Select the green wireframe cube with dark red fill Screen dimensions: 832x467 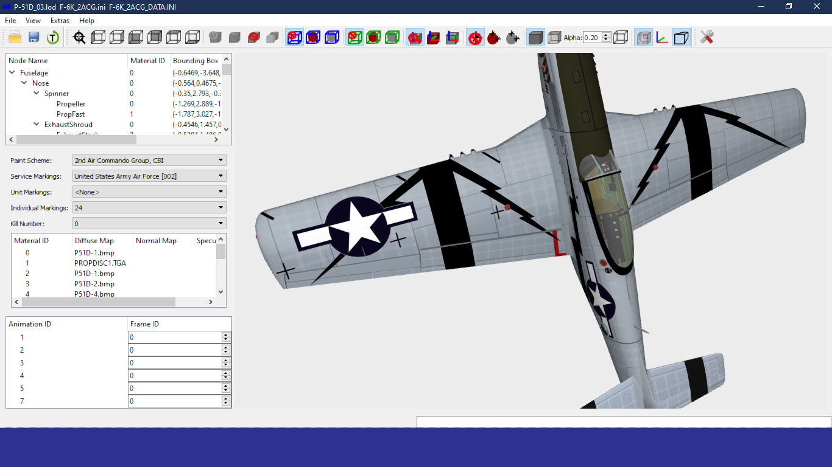click(373, 38)
